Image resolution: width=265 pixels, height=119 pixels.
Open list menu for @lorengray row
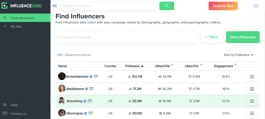pos(252,113)
